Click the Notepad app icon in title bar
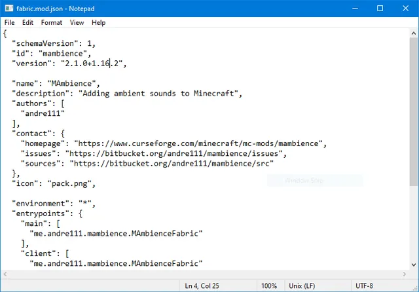 pyautogui.click(x=9, y=9)
